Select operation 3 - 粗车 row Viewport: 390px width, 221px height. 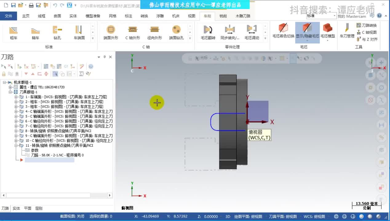[64, 107]
